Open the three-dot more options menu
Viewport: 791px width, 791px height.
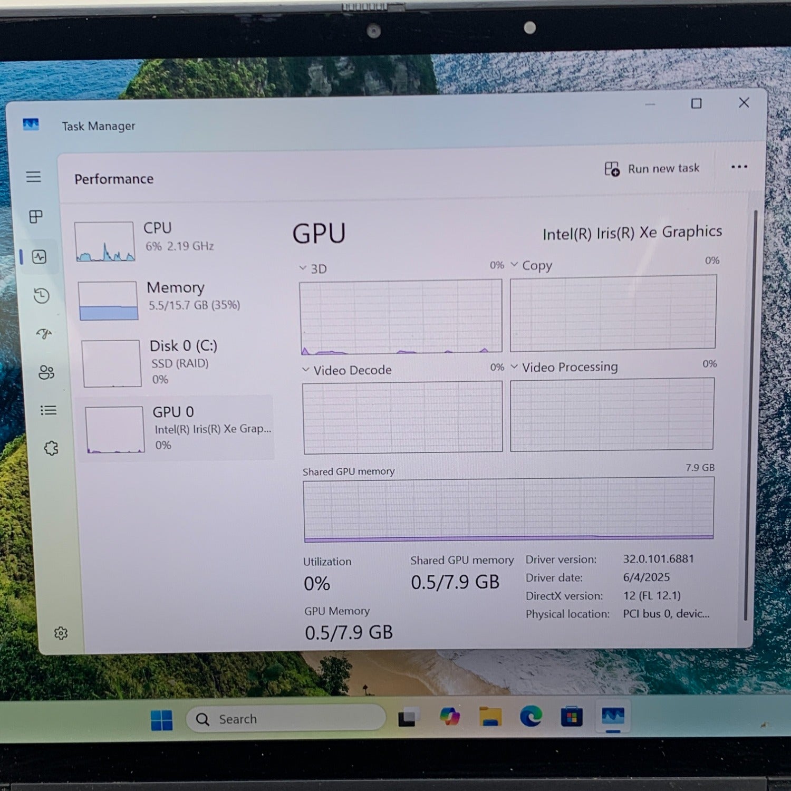coord(739,167)
